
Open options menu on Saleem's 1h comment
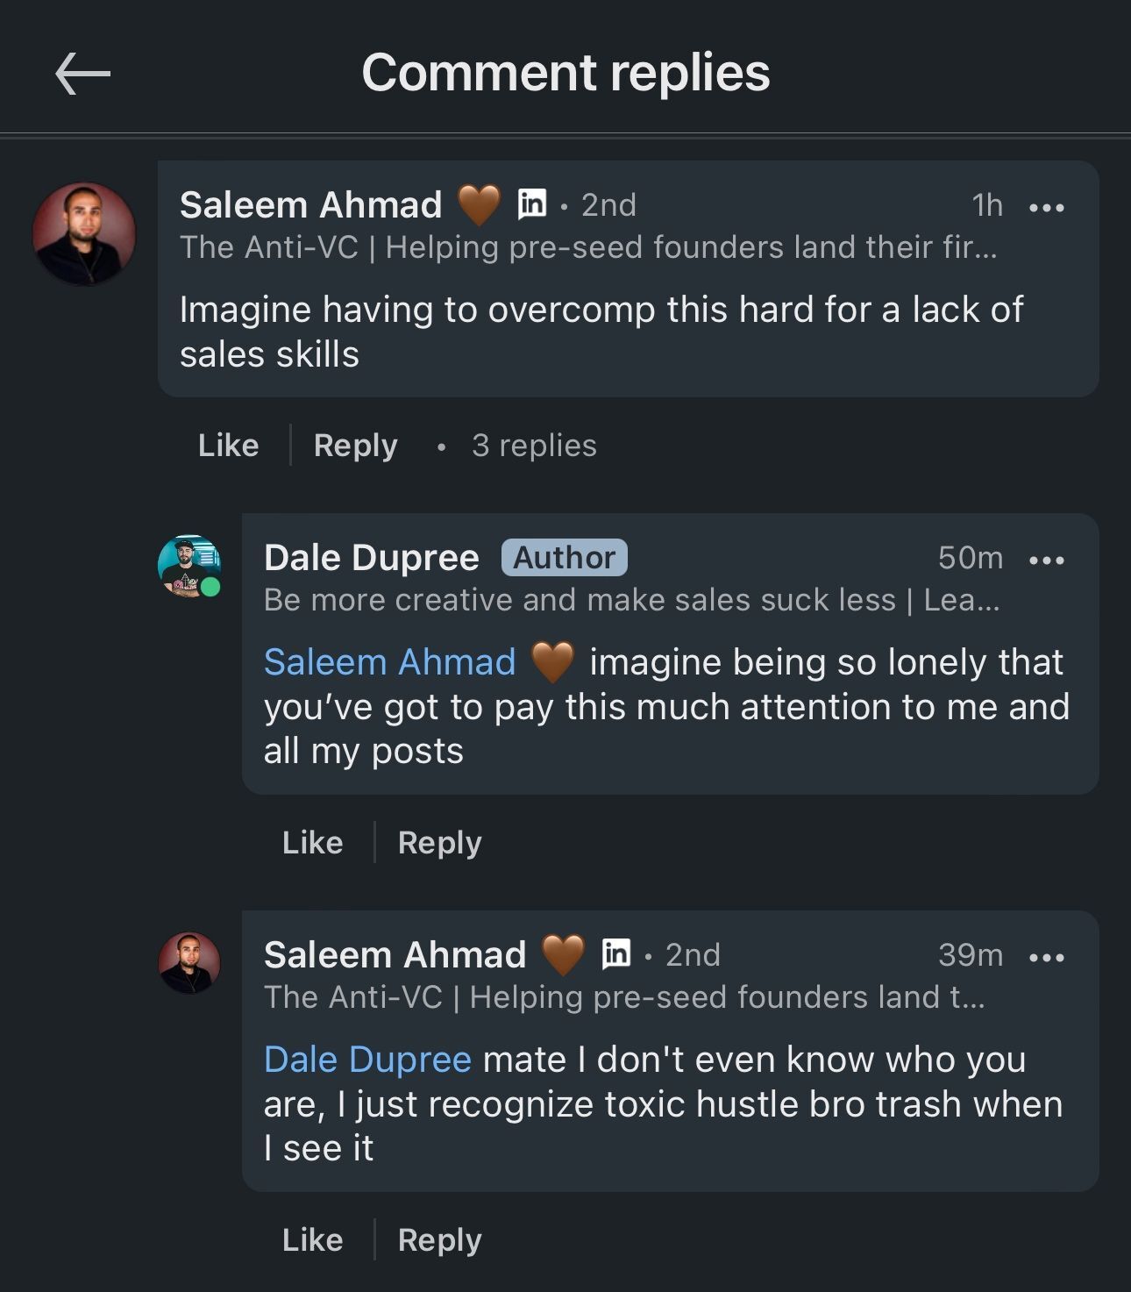pyautogui.click(x=1046, y=207)
